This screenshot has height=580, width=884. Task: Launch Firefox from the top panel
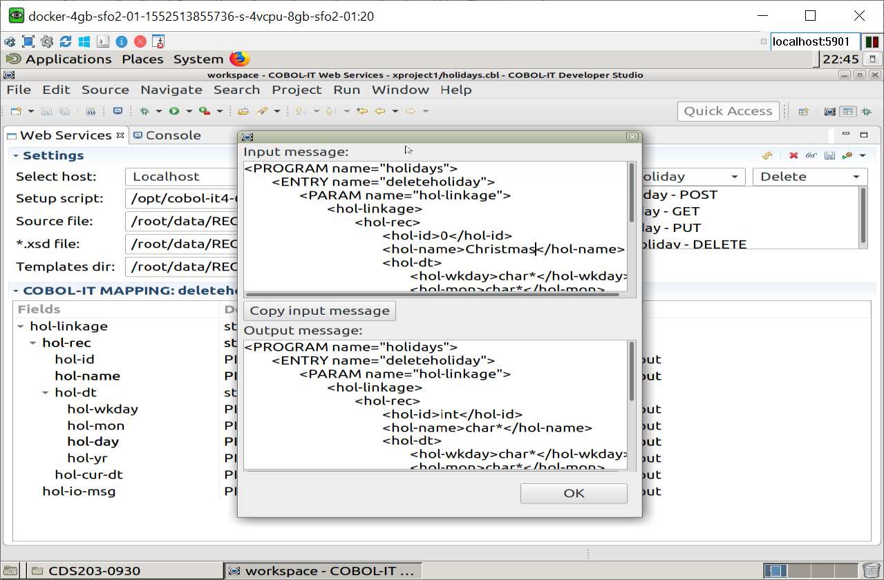click(x=239, y=59)
